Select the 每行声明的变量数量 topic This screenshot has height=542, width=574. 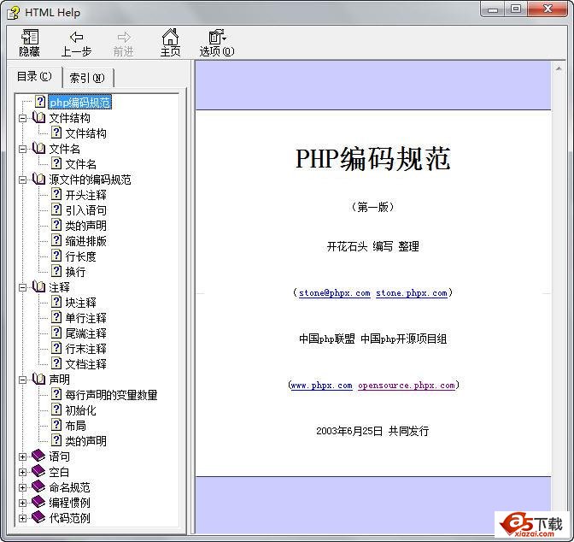pyautogui.click(x=111, y=395)
